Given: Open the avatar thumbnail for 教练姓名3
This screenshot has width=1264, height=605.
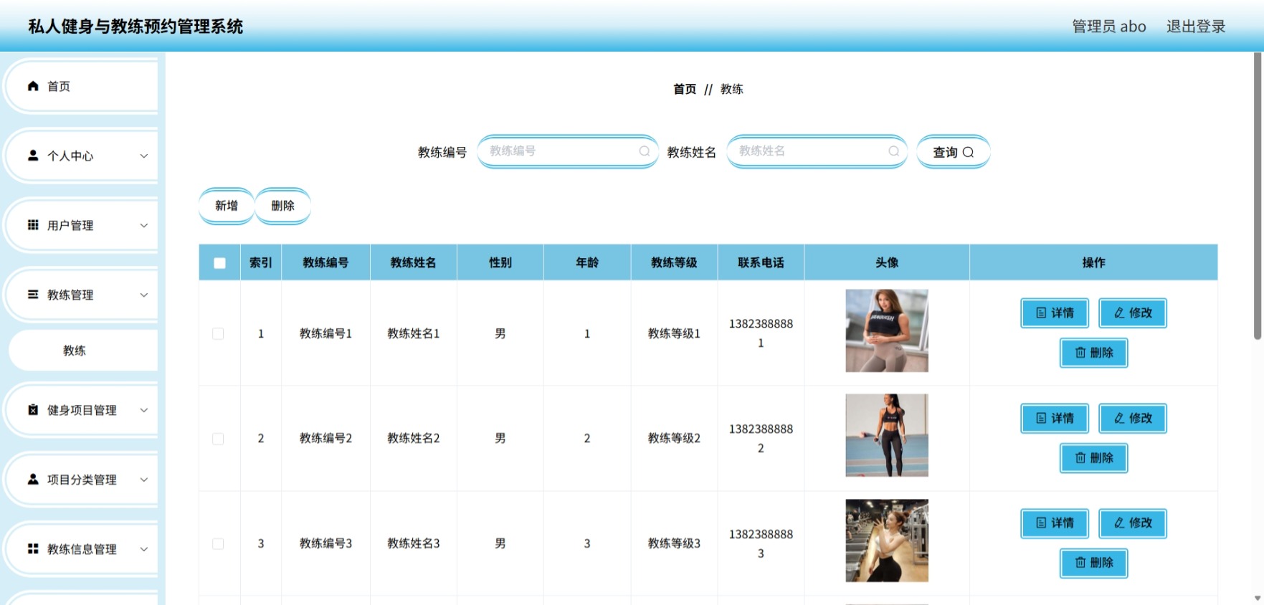Looking at the screenshot, I should [887, 540].
